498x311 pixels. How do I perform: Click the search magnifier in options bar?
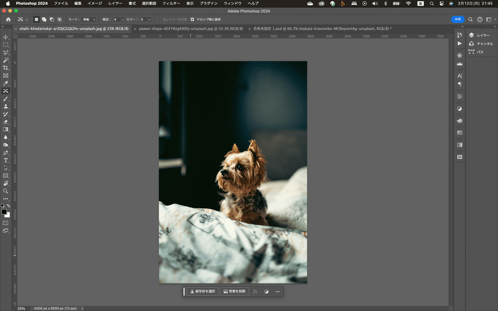471,19
